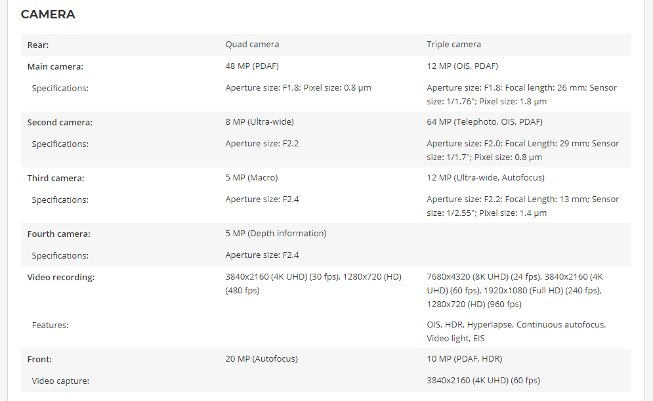The image size is (653, 401).
Task: Click 5 MP (Depth information) value
Action: [x=276, y=234]
